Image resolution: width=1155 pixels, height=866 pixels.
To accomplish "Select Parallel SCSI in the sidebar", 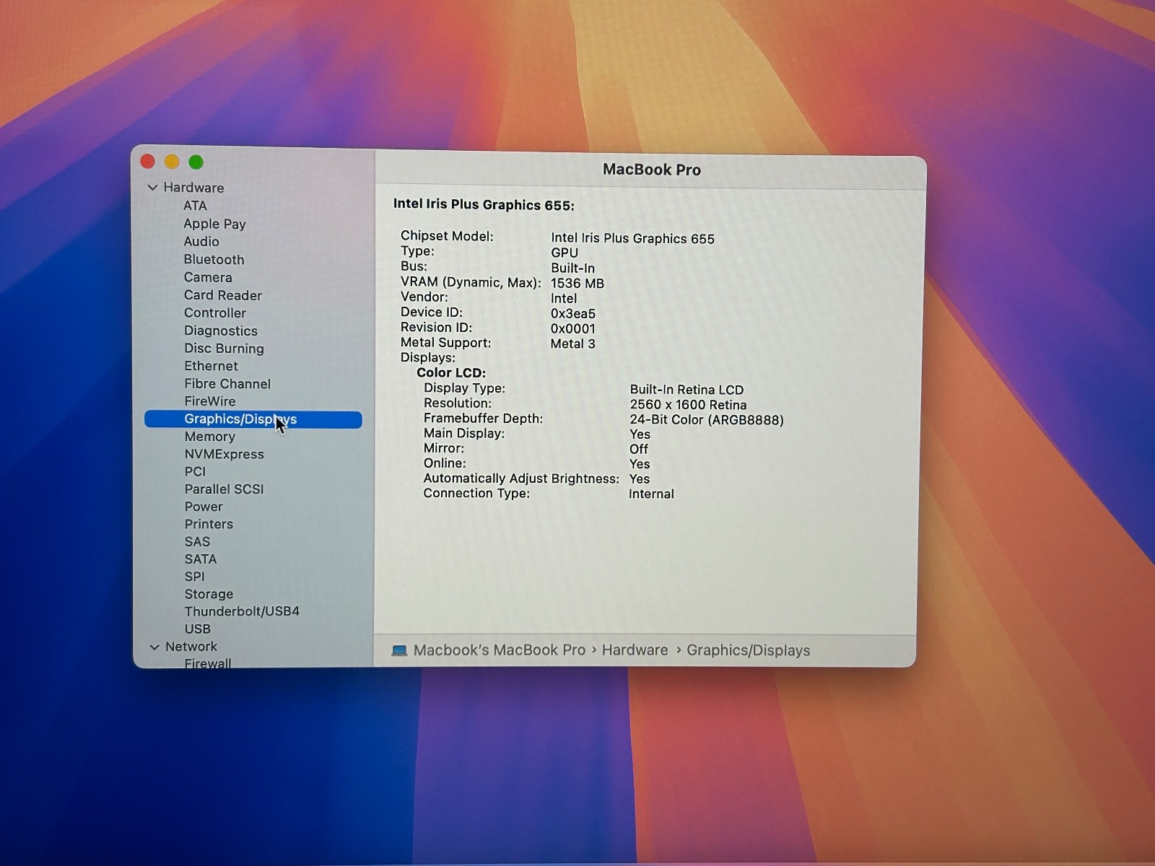I will [225, 489].
